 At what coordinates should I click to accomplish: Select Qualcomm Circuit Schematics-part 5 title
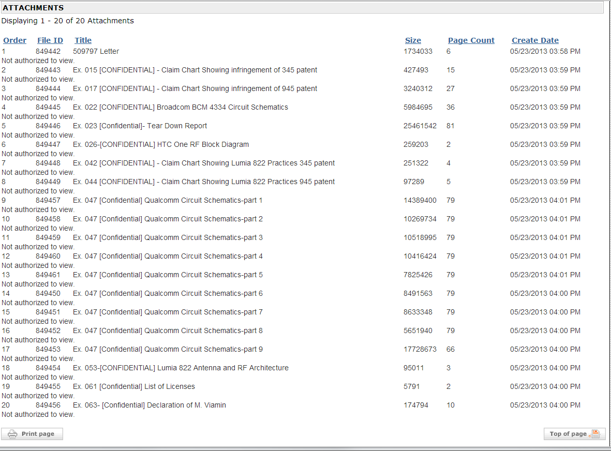pyautogui.click(x=168, y=275)
